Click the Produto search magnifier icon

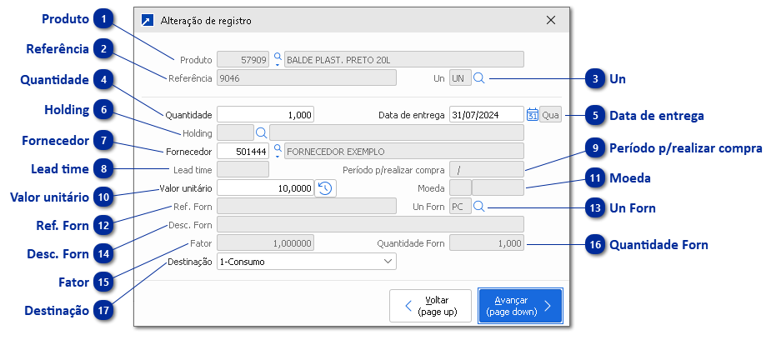[x=277, y=59]
